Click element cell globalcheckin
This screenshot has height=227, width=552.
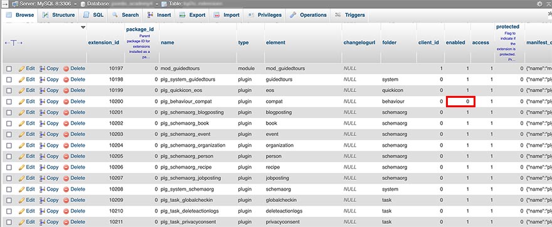[281, 200]
